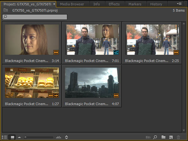Switch to the History tab

point(156,4)
